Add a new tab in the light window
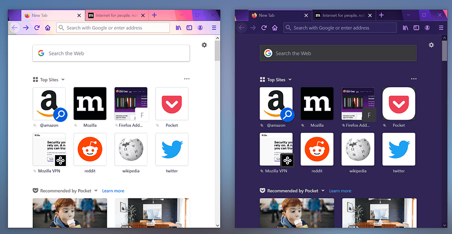Viewport: 452px width, 234px height. pyautogui.click(x=154, y=15)
